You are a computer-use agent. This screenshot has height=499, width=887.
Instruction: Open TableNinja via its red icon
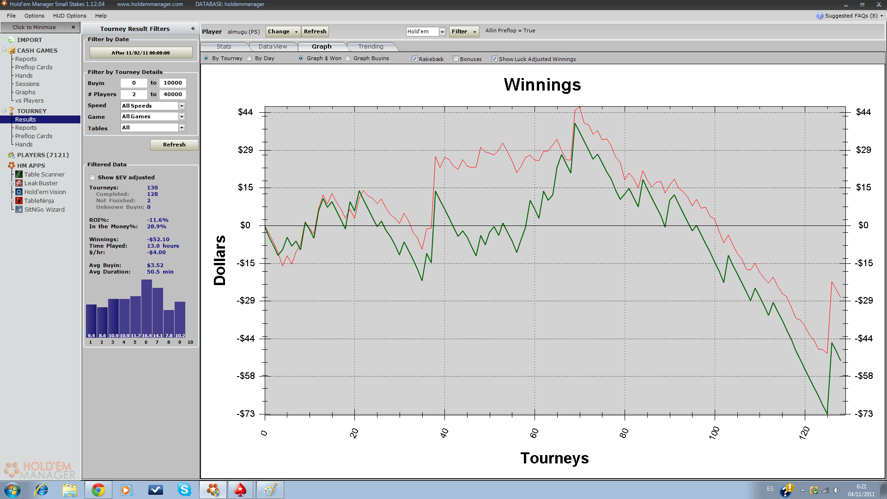(19, 201)
